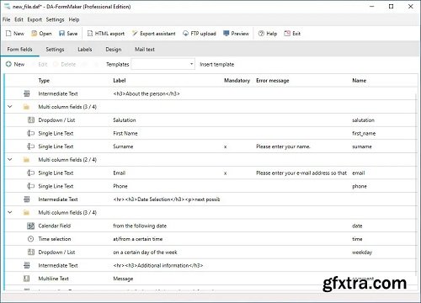Image resolution: width=421 pixels, height=303 pixels.
Task: Open the Settings menu in menu bar
Action: 55,19
